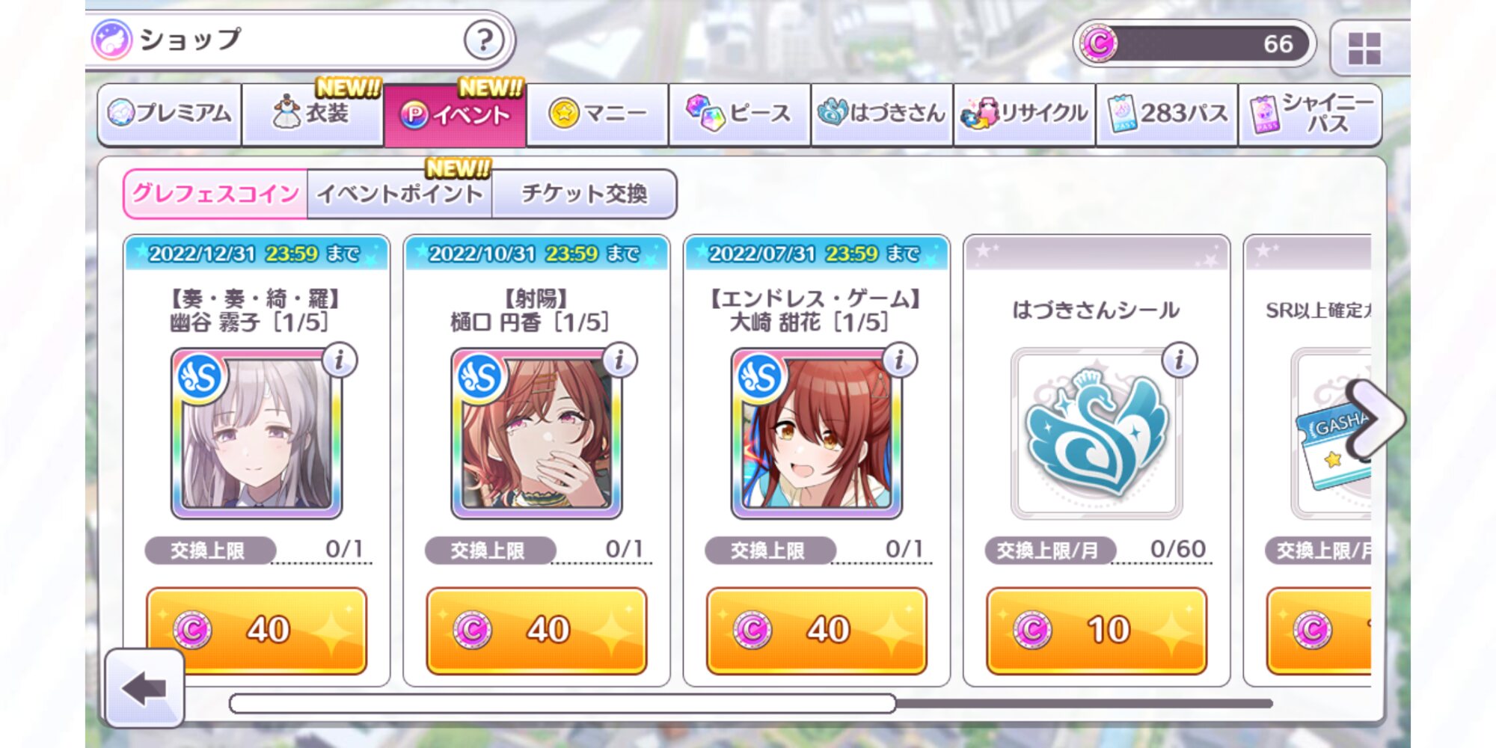Select the 大崎 甜花 card thumbnail
The height and width of the screenshot is (748, 1496).
[x=816, y=433]
